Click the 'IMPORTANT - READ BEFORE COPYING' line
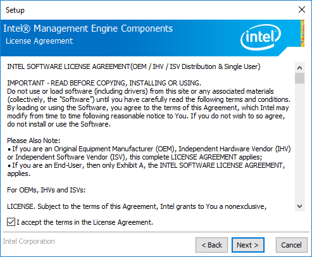Screen dimensions: 312x257 [x=104, y=83]
